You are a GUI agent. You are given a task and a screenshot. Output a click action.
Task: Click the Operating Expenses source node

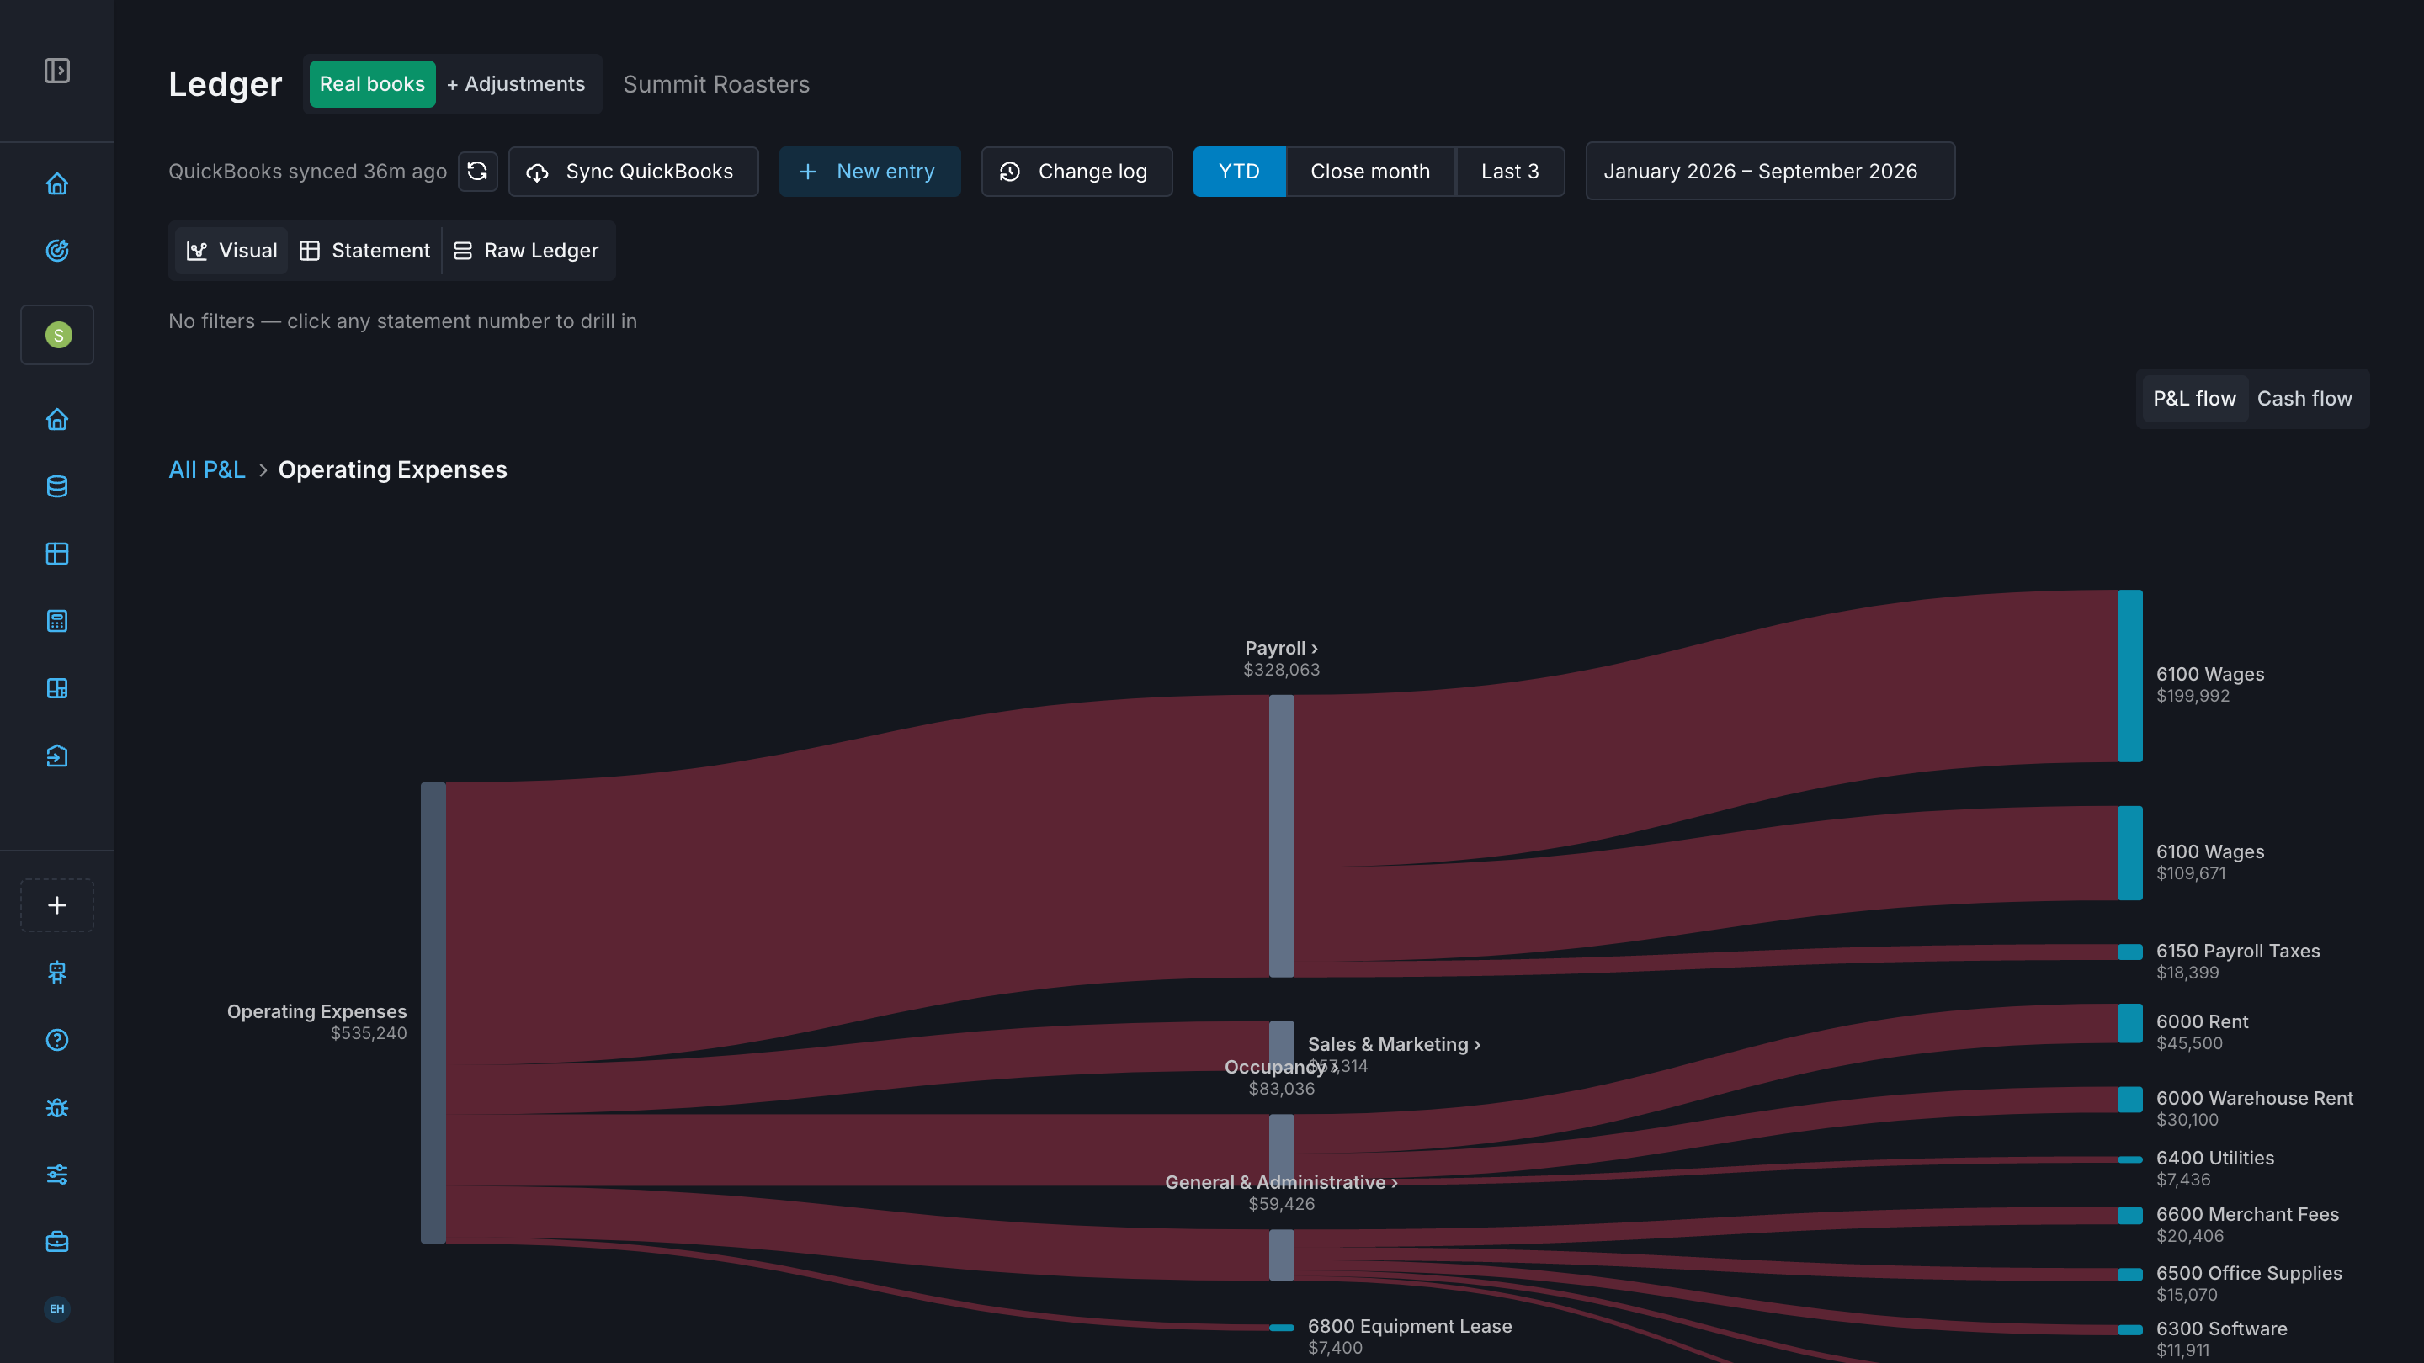pyautogui.click(x=433, y=1013)
